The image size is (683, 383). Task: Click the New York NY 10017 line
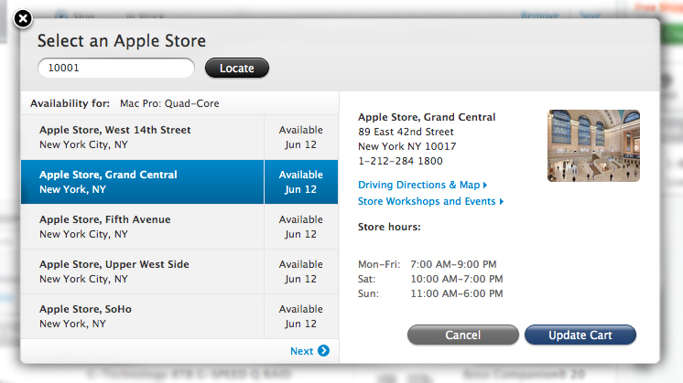(407, 146)
